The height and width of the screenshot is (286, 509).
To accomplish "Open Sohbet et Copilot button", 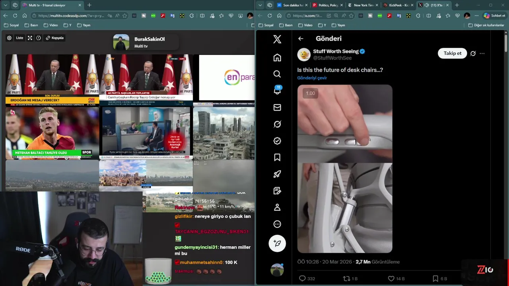I will (x=494, y=15).
